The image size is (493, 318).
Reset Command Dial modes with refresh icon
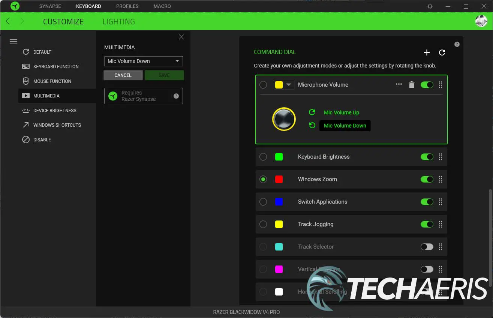tap(442, 52)
